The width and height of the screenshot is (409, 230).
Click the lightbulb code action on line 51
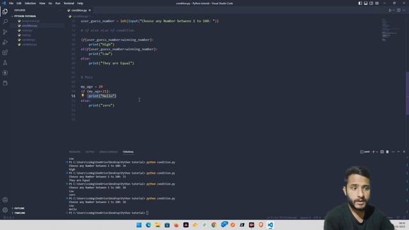[82, 96]
